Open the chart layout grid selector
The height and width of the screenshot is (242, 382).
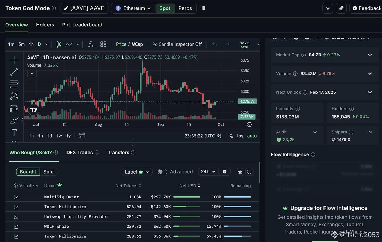(x=103, y=44)
